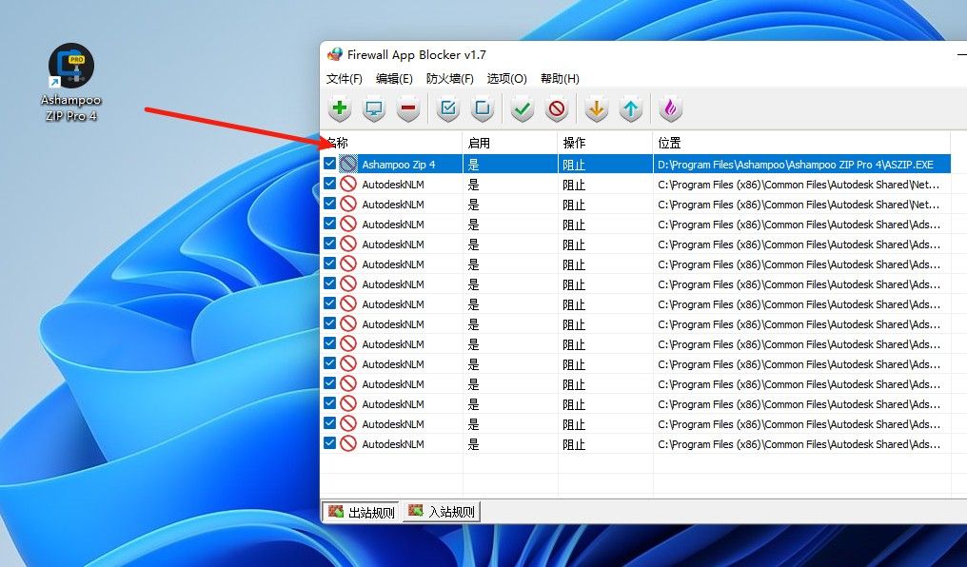Open the 选项(O) menu
The width and height of the screenshot is (967, 567).
[x=506, y=79]
